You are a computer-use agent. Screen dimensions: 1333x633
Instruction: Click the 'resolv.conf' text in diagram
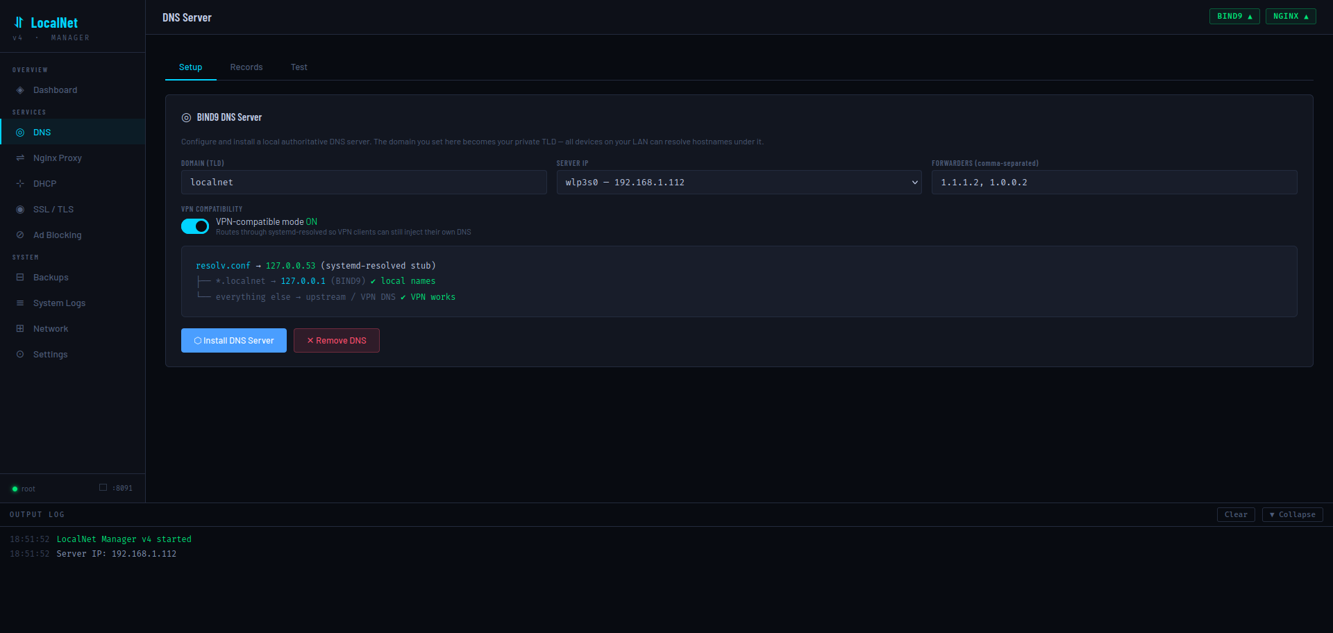pos(223,266)
